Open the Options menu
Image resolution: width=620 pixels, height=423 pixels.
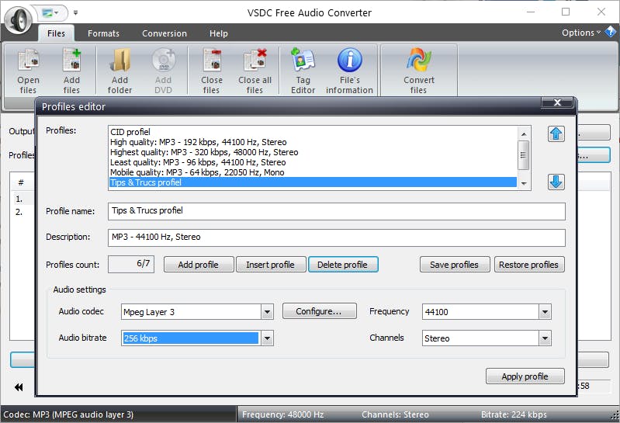[x=581, y=33]
